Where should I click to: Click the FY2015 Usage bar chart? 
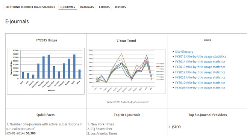tap(46, 71)
